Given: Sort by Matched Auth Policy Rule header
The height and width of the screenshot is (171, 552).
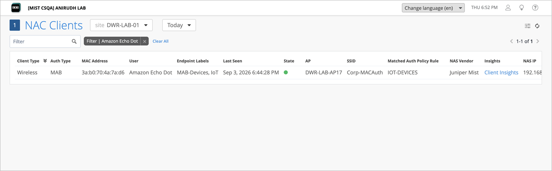Looking at the screenshot, I should [413, 61].
